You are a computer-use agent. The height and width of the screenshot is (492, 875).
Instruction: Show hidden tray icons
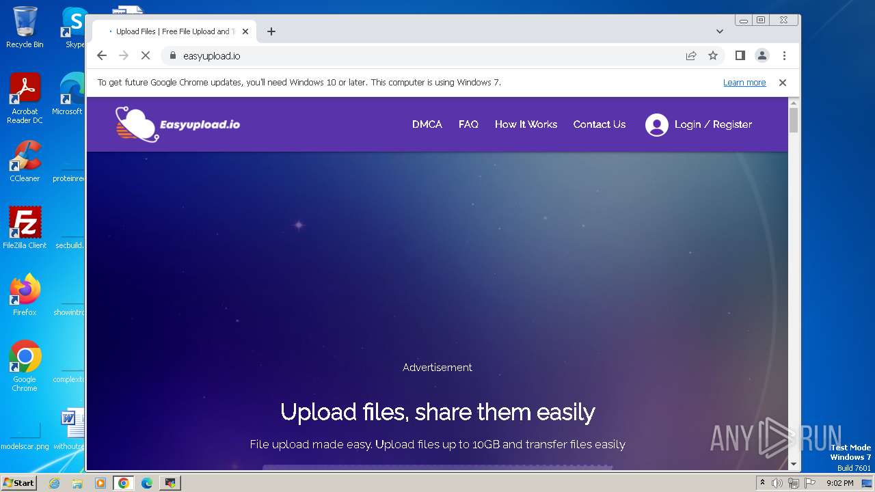(762, 483)
